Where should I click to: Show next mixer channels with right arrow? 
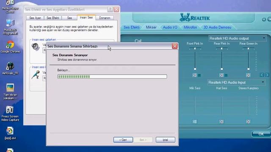pos(267,75)
